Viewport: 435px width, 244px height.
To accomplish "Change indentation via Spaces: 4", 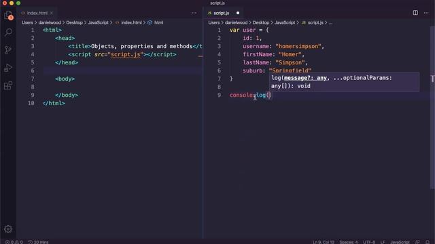I will pyautogui.click(x=349, y=242).
